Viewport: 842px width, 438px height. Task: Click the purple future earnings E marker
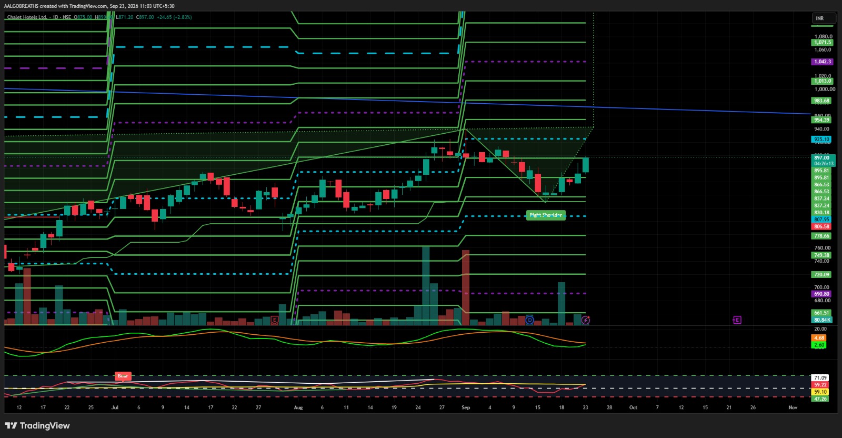click(x=737, y=320)
